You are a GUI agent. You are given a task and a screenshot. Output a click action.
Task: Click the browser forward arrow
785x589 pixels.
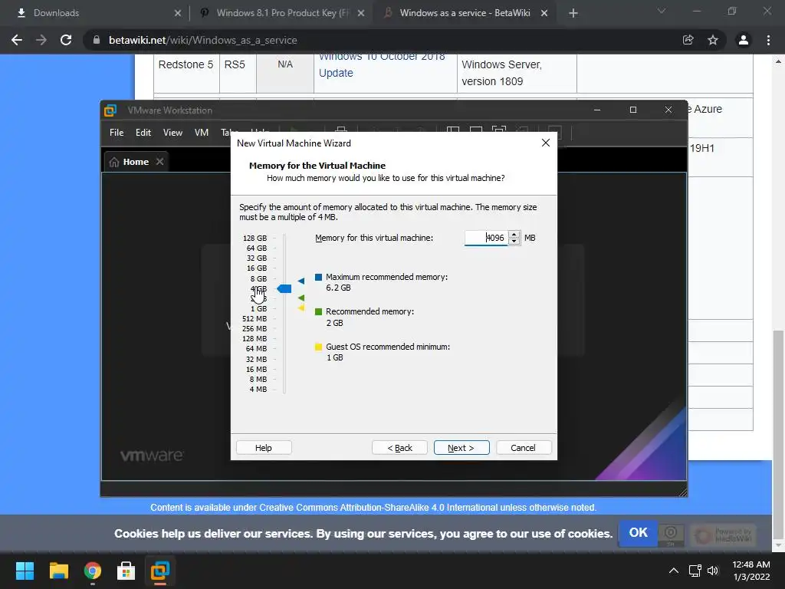coord(41,40)
